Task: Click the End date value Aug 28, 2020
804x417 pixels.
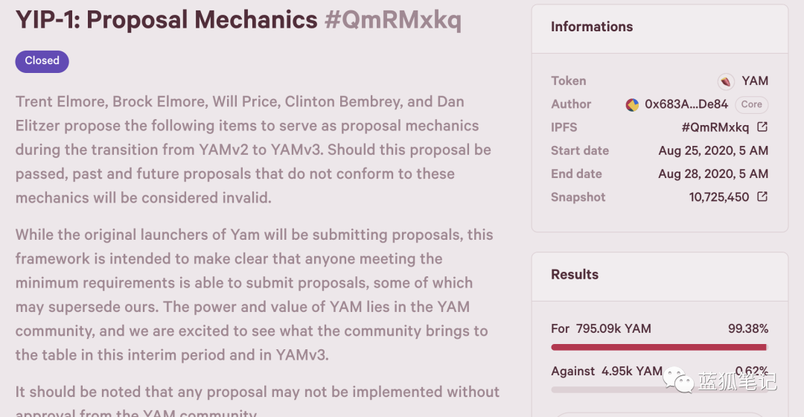Action: (x=713, y=174)
